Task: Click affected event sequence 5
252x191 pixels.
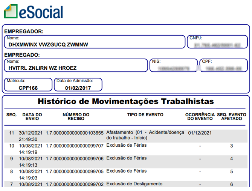Action: pos(231,171)
